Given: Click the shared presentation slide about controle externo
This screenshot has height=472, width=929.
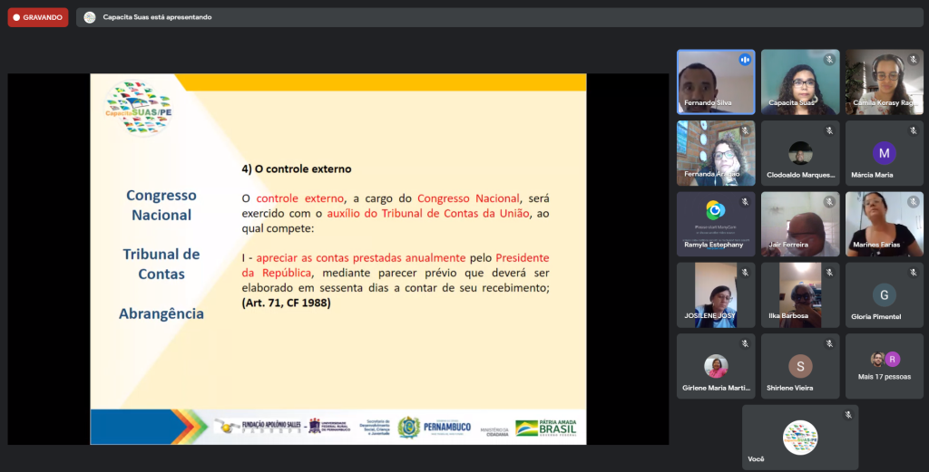Looking at the screenshot, I should tap(337, 258).
